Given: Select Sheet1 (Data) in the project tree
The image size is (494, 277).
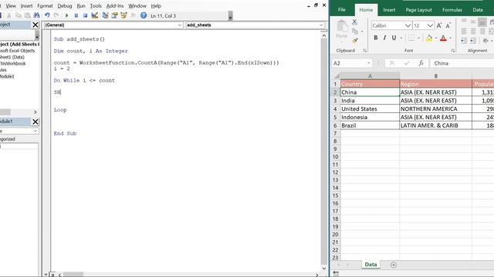Looking at the screenshot, I should [x=12, y=57].
